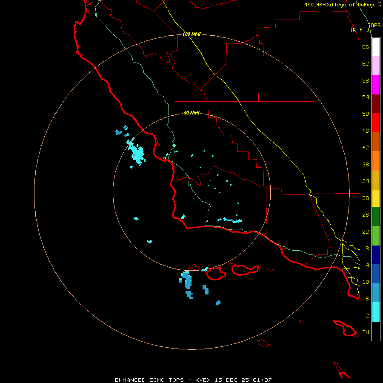The height and width of the screenshot is (383, 383).
Task: Click the legend value '10'
Action: click(366, 282)
